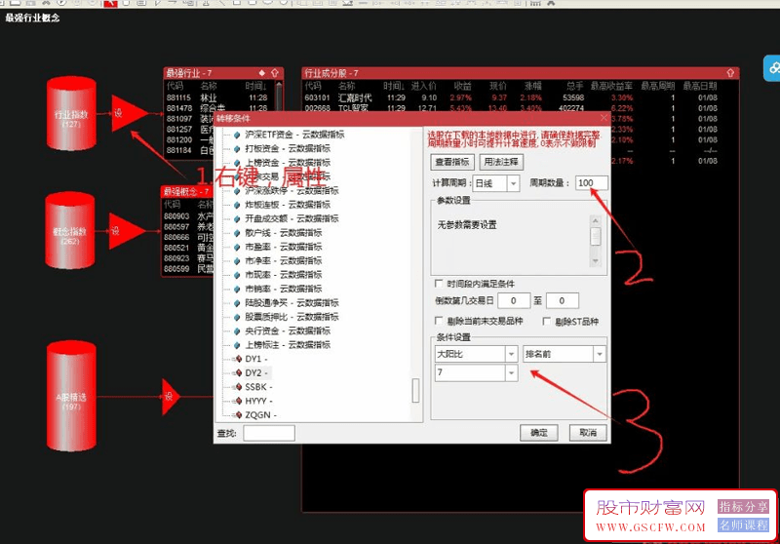Click the diamond icon in 最强行业 panel header
780x544 pixels.
[x=261, y=72]
